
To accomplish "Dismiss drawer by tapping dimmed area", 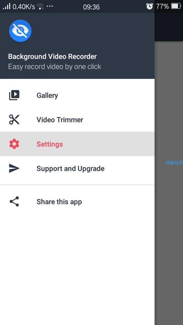I will pos(169,228).
